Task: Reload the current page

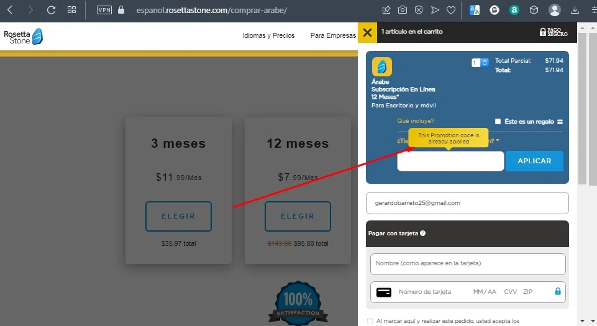Action: [x=51, y=10]
